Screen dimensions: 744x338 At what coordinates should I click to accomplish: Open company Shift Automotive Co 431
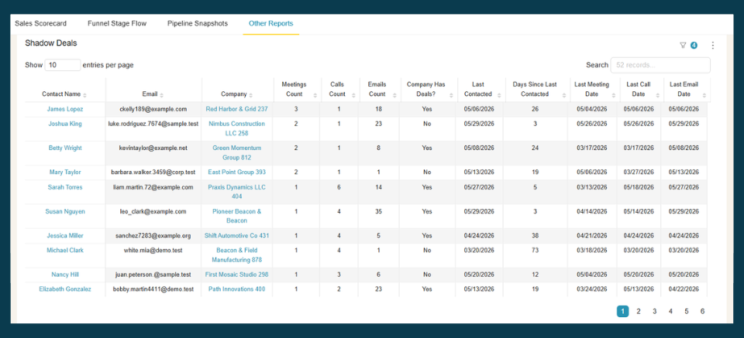237,236
